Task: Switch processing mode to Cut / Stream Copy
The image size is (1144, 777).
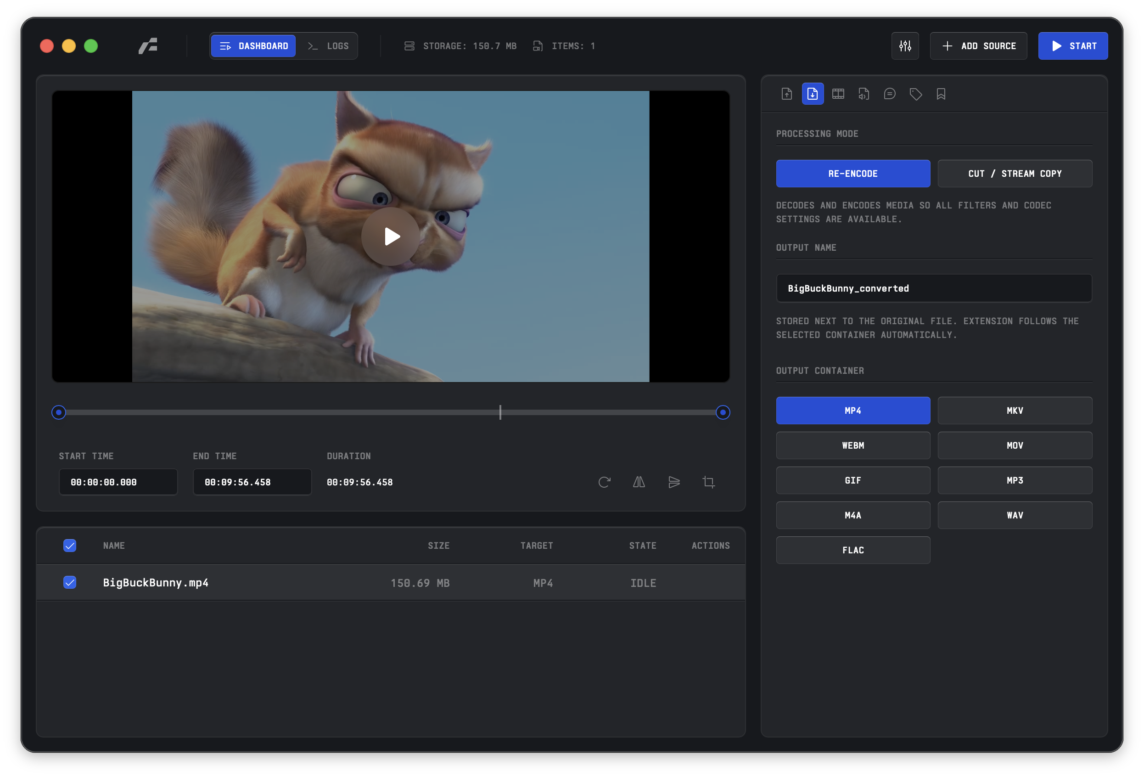Action: point(1015,173)
